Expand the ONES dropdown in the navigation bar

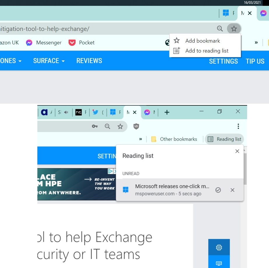[x=11, y=61]
